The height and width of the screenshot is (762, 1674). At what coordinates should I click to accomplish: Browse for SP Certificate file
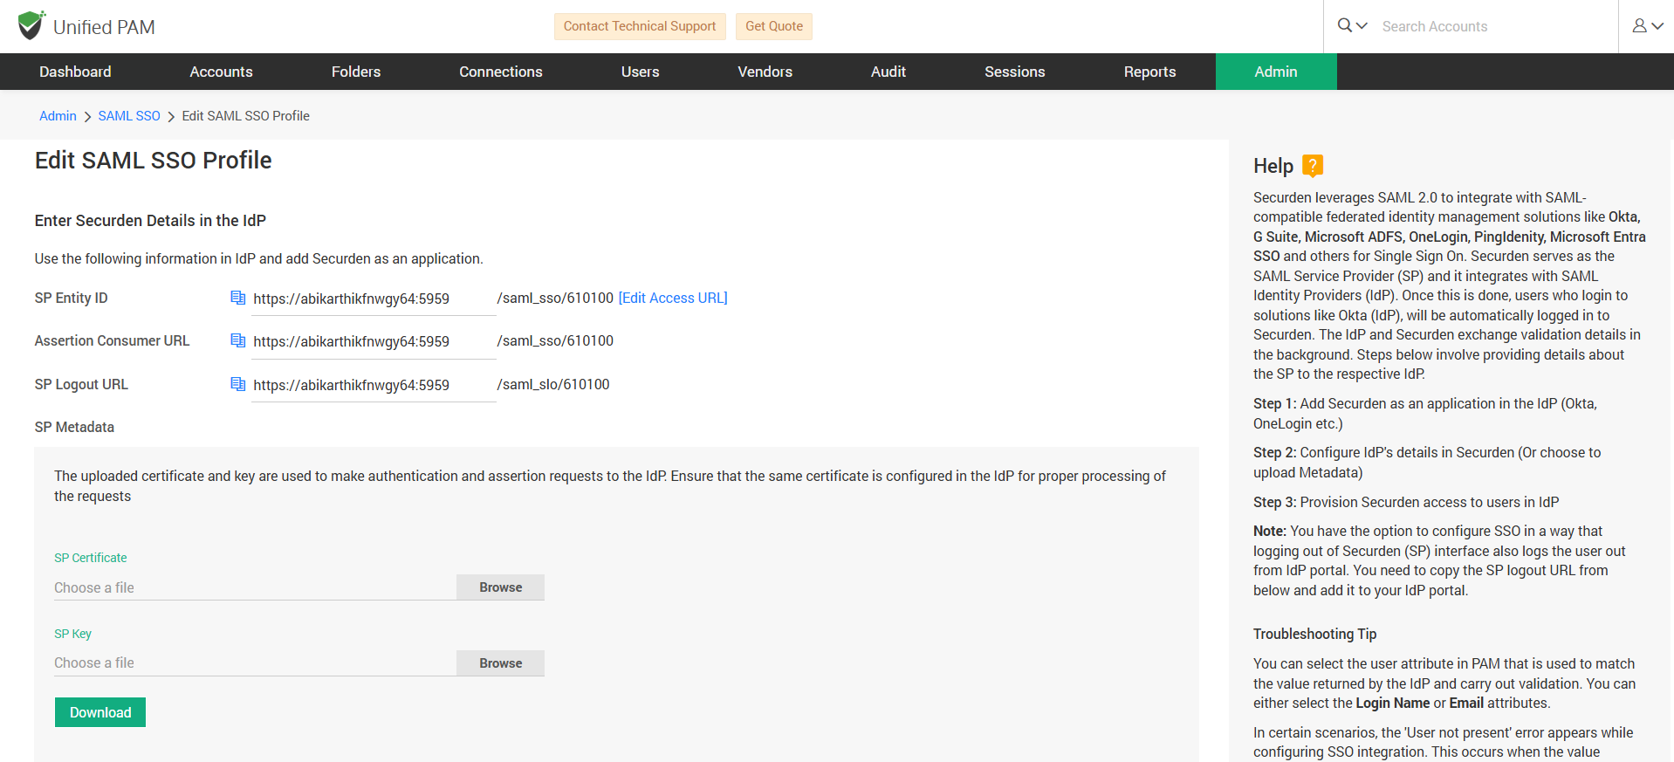(x=500, y=587)
